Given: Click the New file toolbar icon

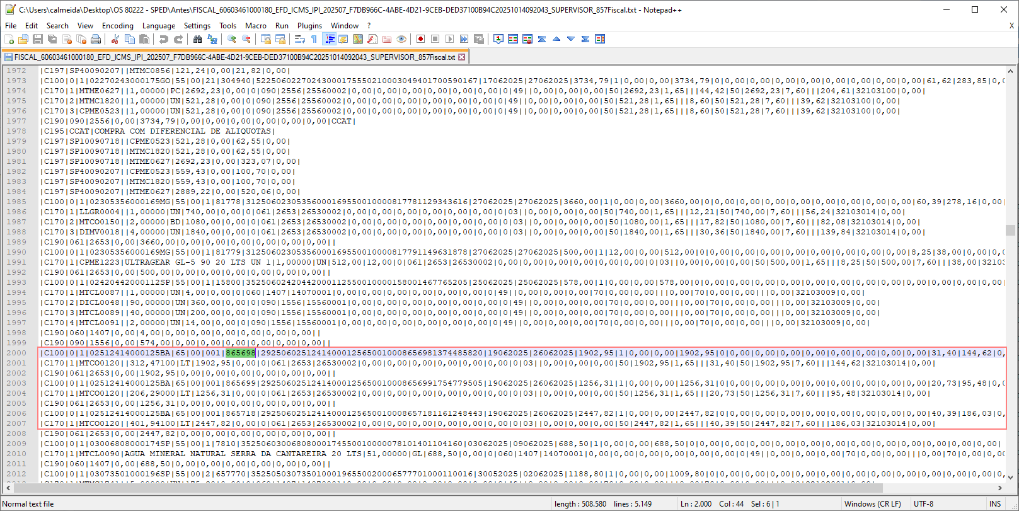Looking at the screenshot, I should click(x=9, y=39).
